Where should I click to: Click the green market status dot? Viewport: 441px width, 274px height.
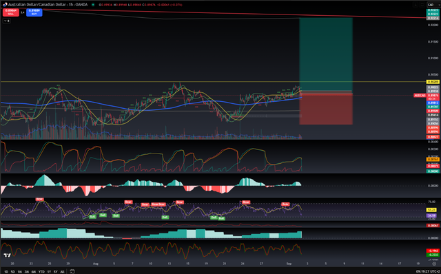tap(93, 5)
